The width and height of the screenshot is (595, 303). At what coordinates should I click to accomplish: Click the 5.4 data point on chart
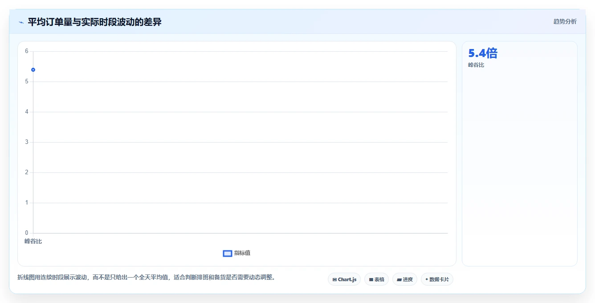pos(33,70)
